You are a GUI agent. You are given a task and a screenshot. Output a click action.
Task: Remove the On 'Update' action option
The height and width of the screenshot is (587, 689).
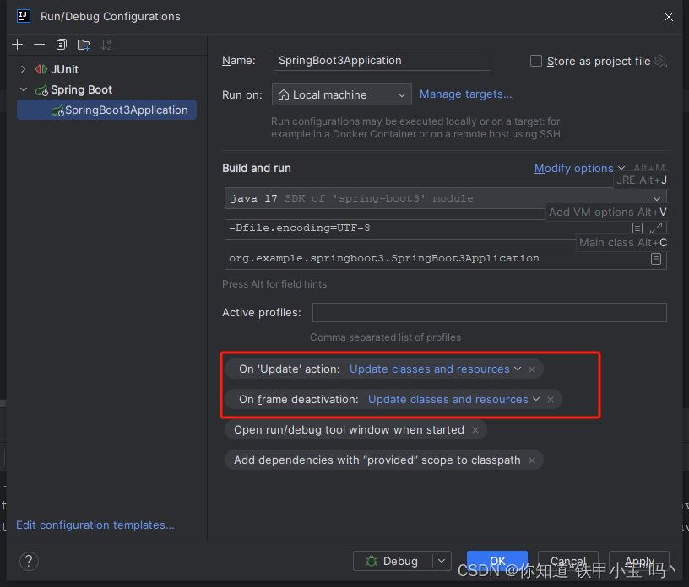pyautogui.click(x=532, y=369)
